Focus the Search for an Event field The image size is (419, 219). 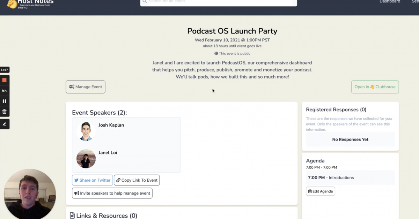(x=219, y=2)
